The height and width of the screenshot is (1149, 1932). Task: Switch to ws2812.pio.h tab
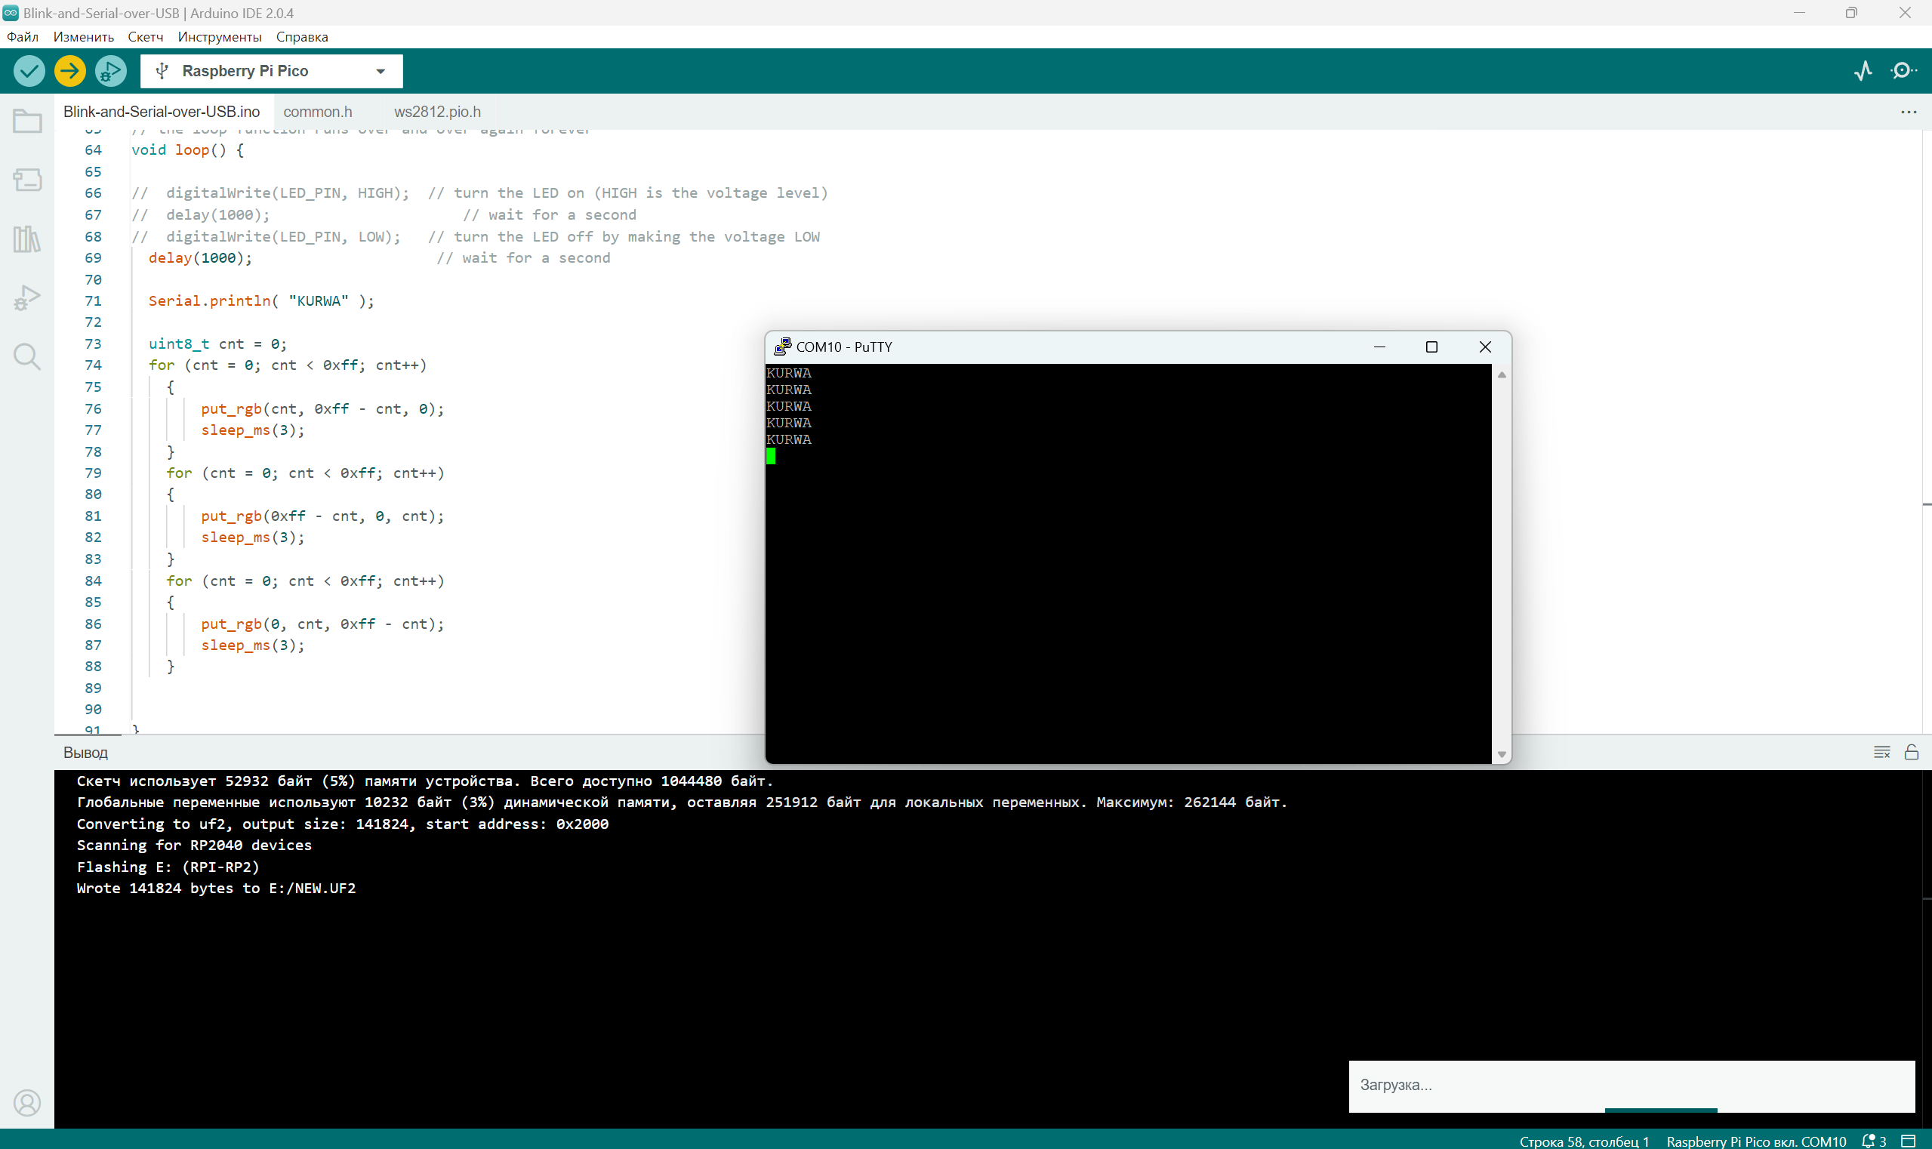pos(436,112)
